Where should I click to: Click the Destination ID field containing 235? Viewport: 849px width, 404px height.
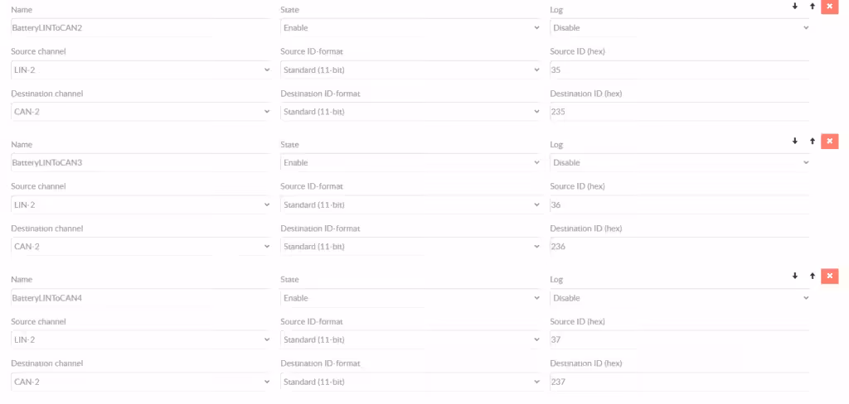pos(680,112)
